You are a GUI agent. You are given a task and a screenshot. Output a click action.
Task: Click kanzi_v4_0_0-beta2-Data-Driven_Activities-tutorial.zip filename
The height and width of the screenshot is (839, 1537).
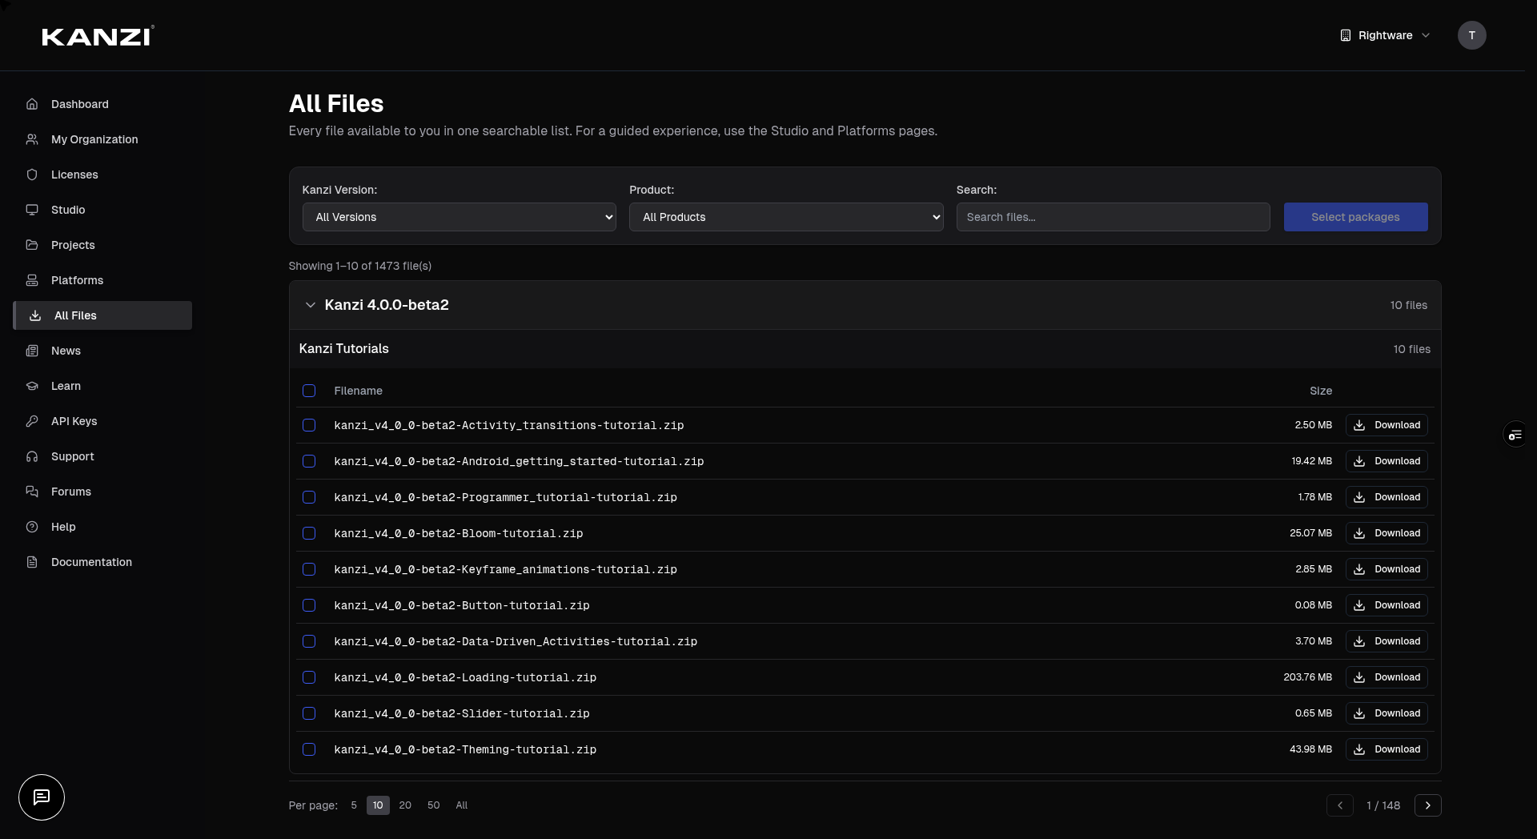click(516, 641)
